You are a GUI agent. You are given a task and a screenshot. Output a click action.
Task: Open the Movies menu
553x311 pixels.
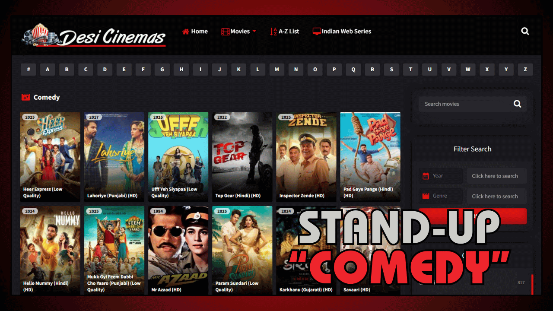[238, 31]
